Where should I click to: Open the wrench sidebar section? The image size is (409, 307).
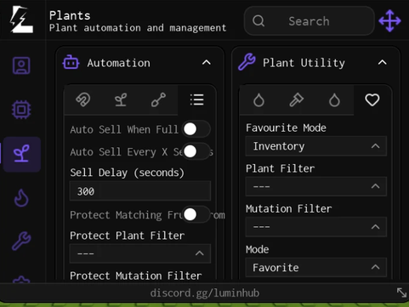(x=21, y=241)
